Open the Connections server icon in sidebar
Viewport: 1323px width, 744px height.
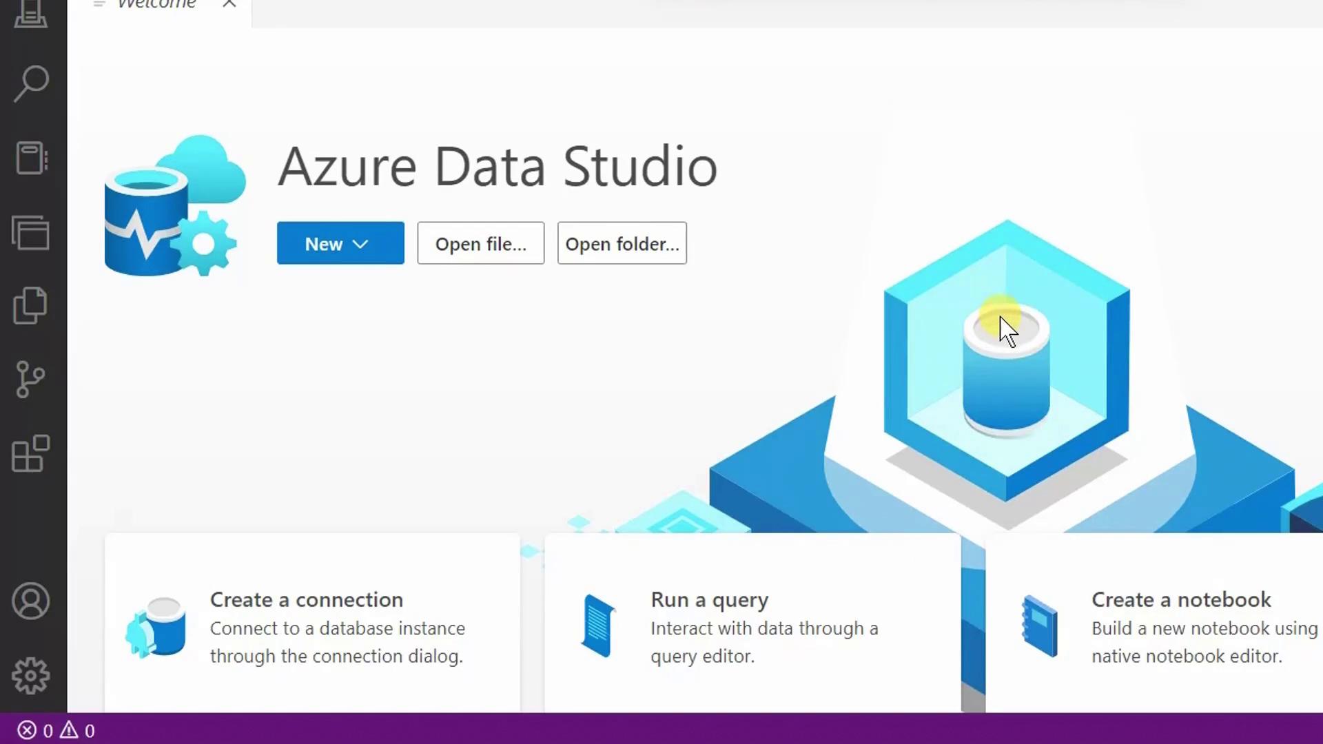pyautogui.click(x=31, y=14)
